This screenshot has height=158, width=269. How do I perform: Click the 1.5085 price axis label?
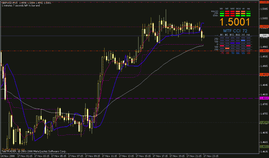coord(264,9)
